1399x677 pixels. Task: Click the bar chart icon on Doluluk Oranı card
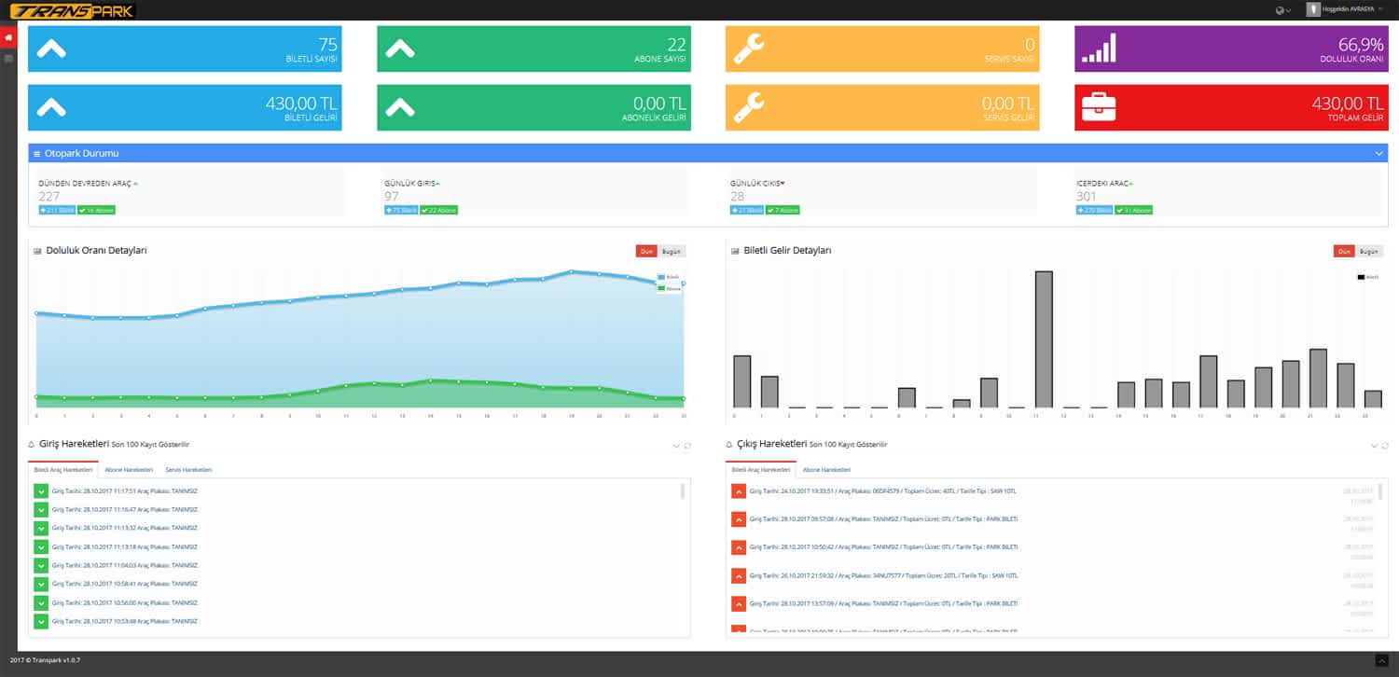coord(1098,48)
